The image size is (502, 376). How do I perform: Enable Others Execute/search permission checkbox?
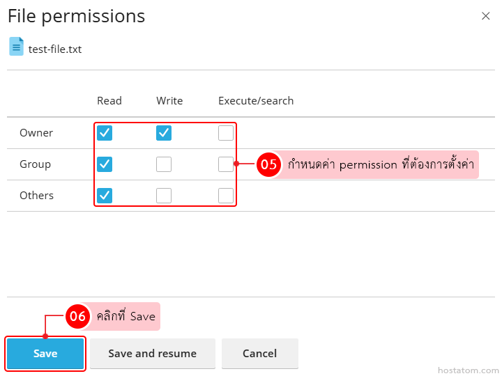225,196
